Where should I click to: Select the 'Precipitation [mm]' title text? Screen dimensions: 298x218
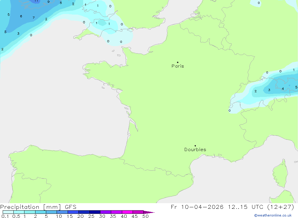(x=30, y=207)
